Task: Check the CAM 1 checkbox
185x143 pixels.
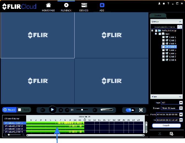Action: click(163, 37)
